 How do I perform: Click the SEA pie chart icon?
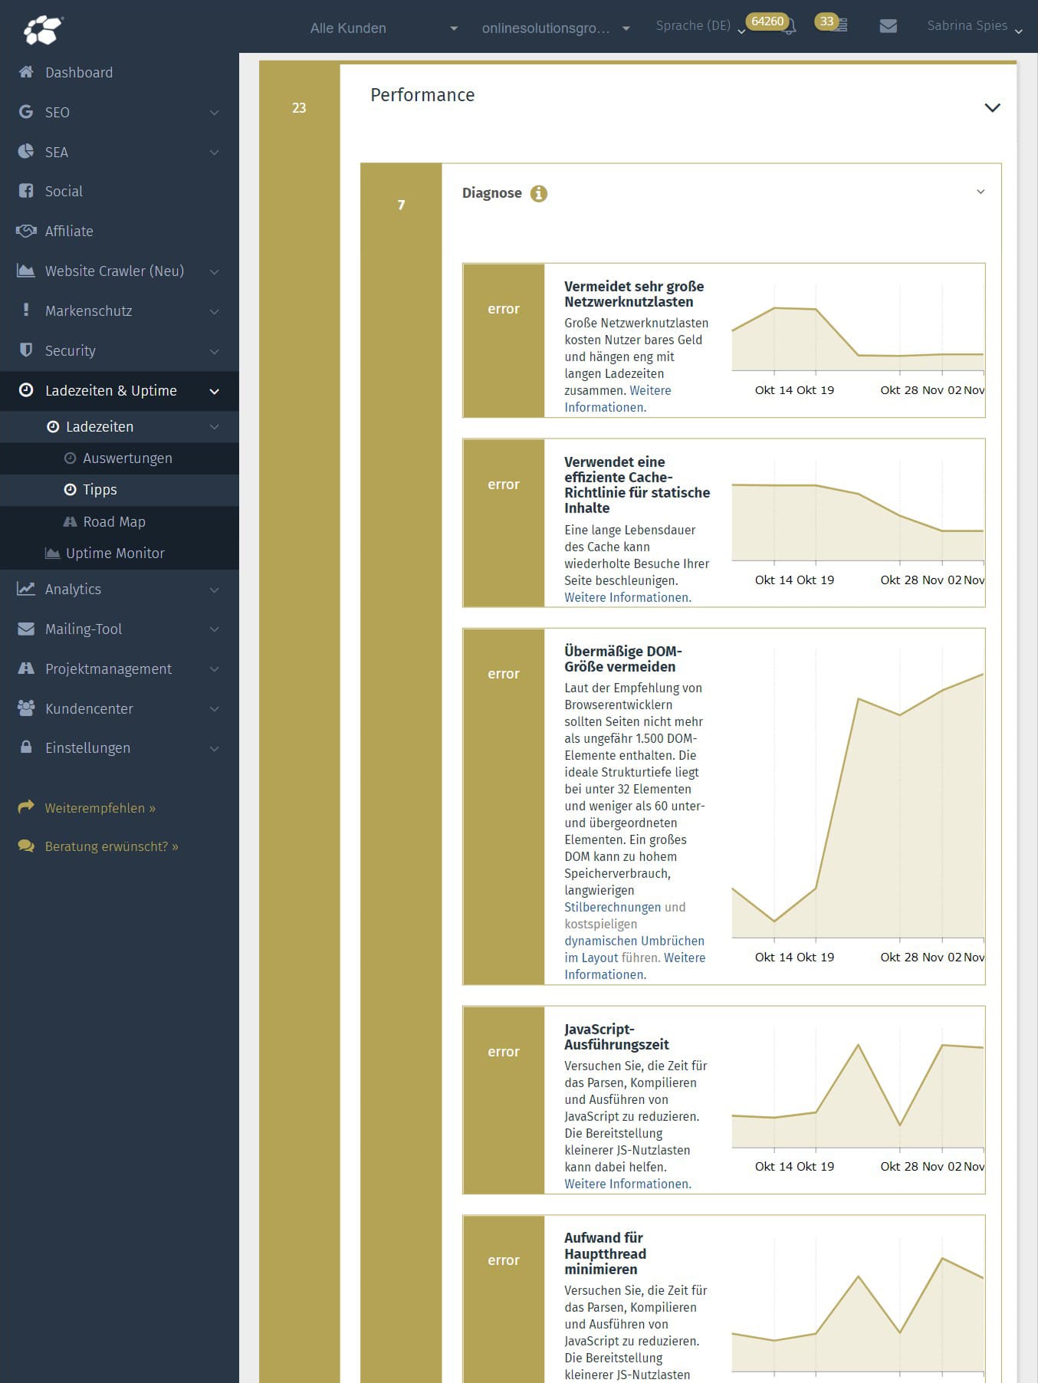pyautogui.click(x=26, y=151)
